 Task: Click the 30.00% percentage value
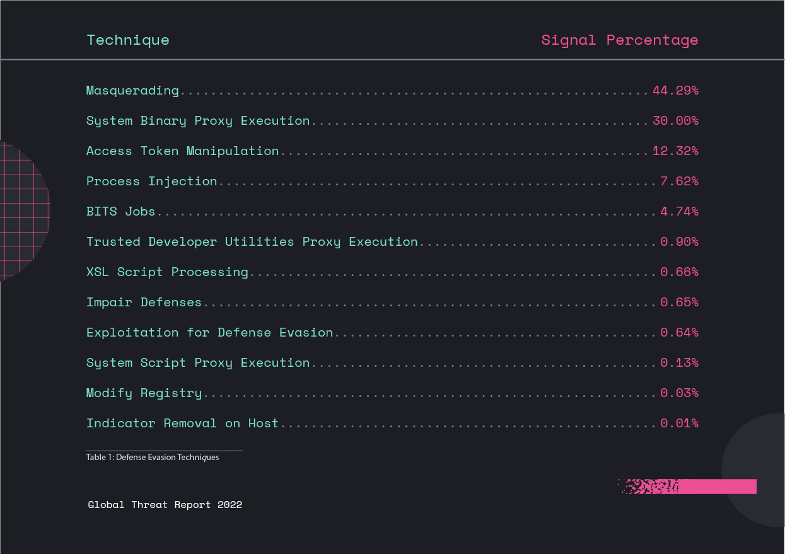click(675, 120)
